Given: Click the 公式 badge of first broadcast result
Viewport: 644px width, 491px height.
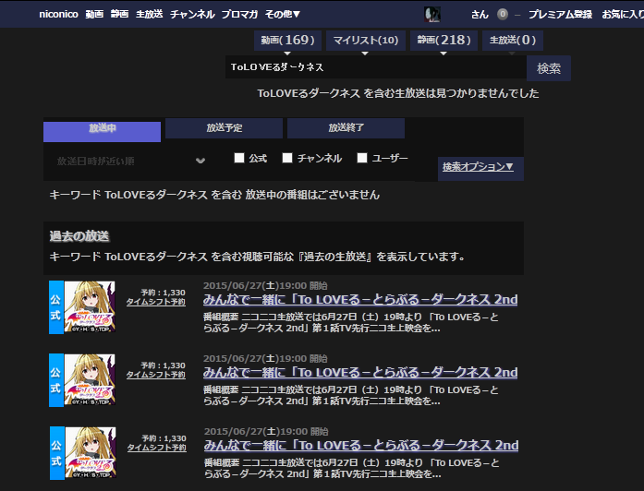Looking at the screenshot, I should 56,307.
